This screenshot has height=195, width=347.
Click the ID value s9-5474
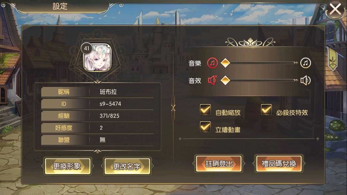tap(110, 104)
